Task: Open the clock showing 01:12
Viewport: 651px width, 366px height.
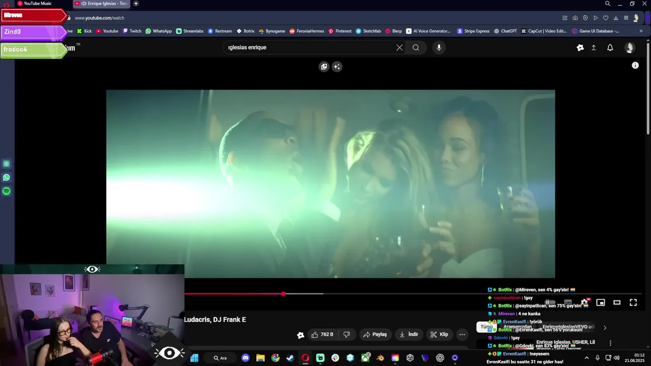Action: coord(639,358)
